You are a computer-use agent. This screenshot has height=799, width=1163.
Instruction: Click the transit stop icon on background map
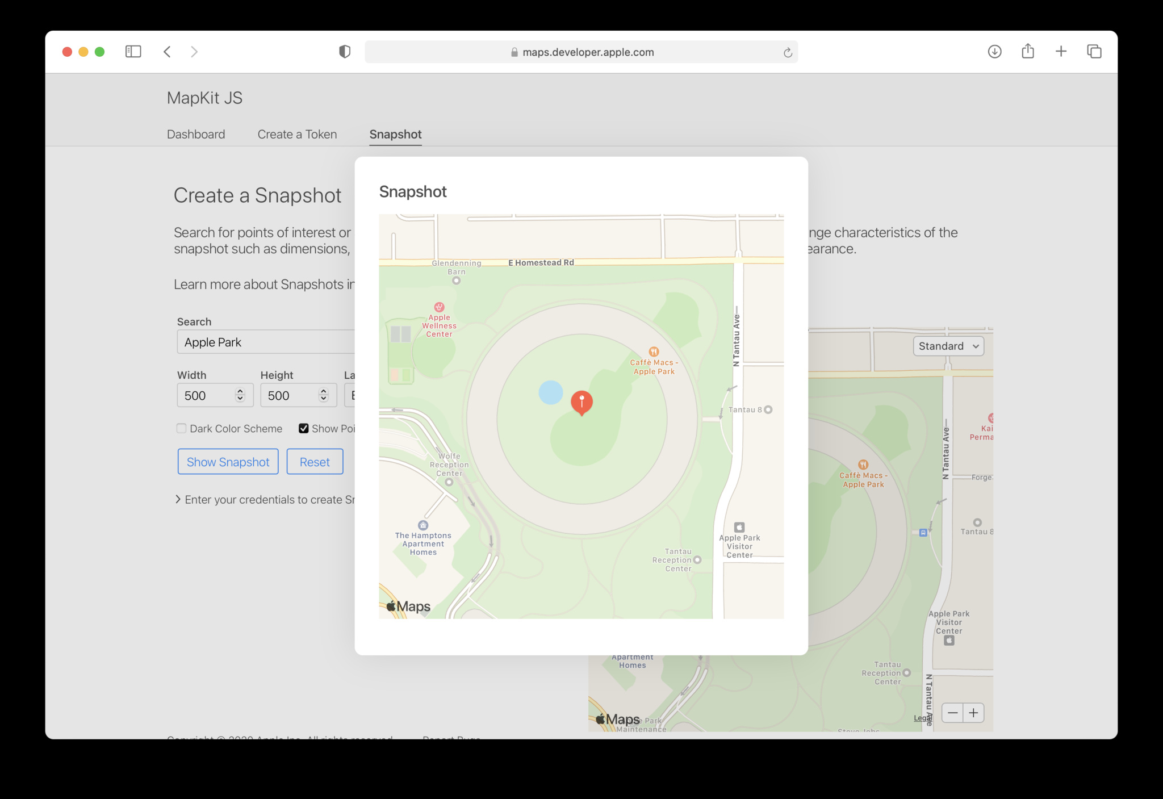pos(923,533)
